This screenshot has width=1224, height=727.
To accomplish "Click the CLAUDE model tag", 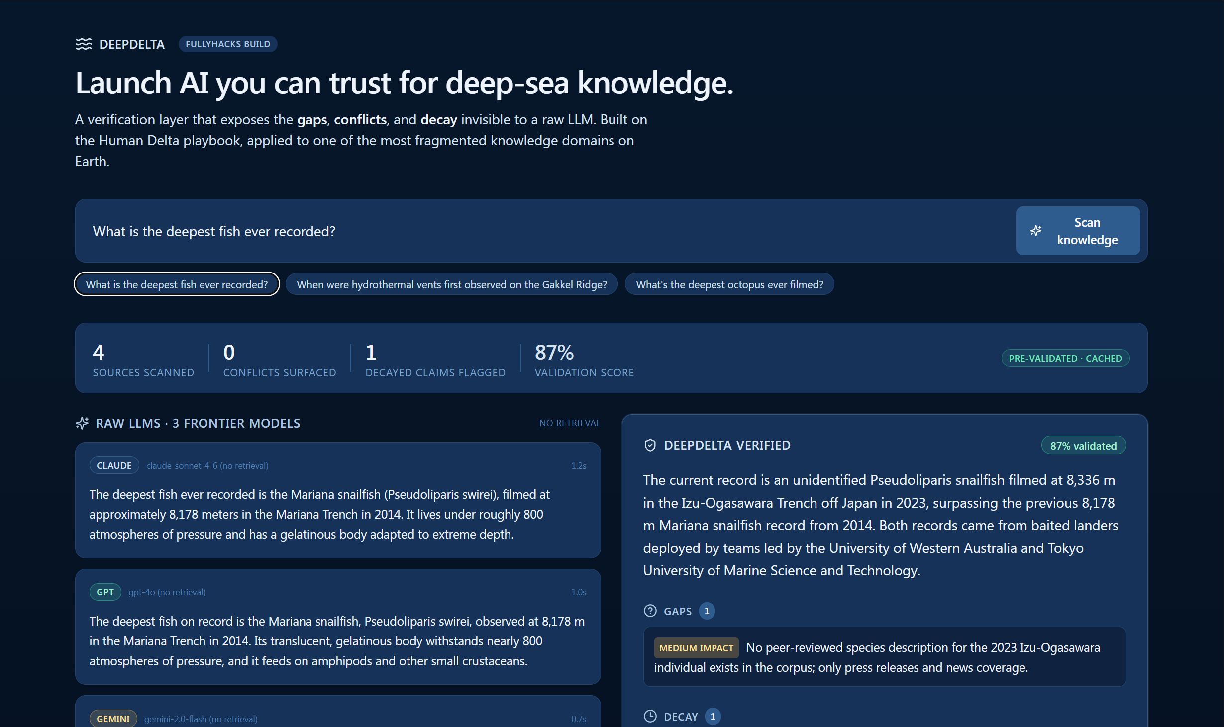I will (x=114, y=466).
